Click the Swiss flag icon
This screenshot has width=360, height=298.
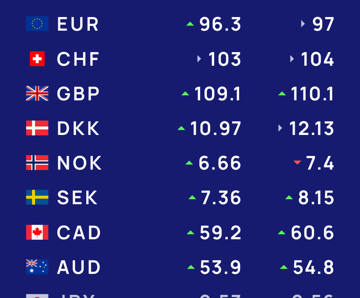(37, 59)
